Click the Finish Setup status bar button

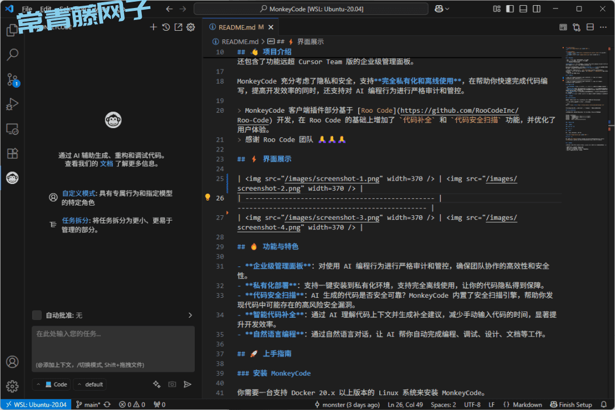point(571,404)
